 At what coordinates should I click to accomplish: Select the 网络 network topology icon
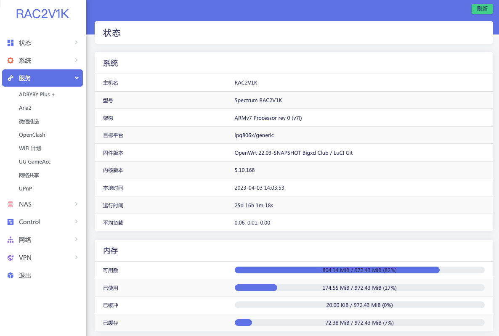10,239
